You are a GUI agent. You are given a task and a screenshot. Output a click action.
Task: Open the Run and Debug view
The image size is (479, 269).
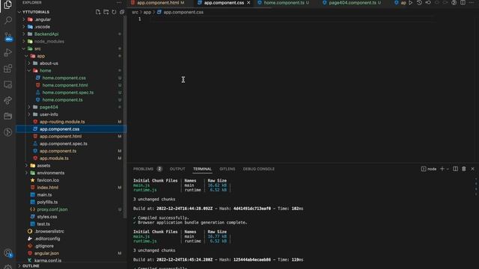coord(8,52)
